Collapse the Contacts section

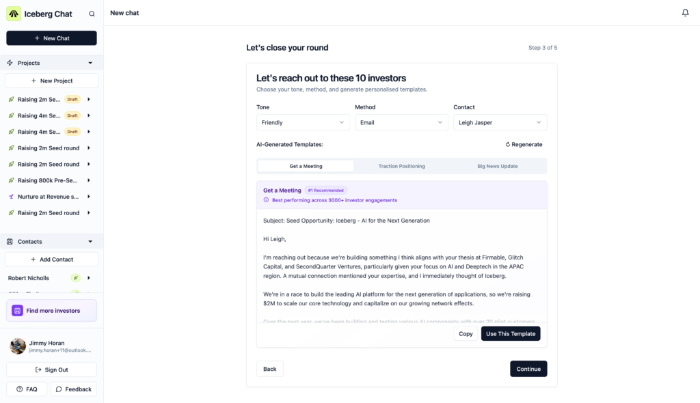90,242
